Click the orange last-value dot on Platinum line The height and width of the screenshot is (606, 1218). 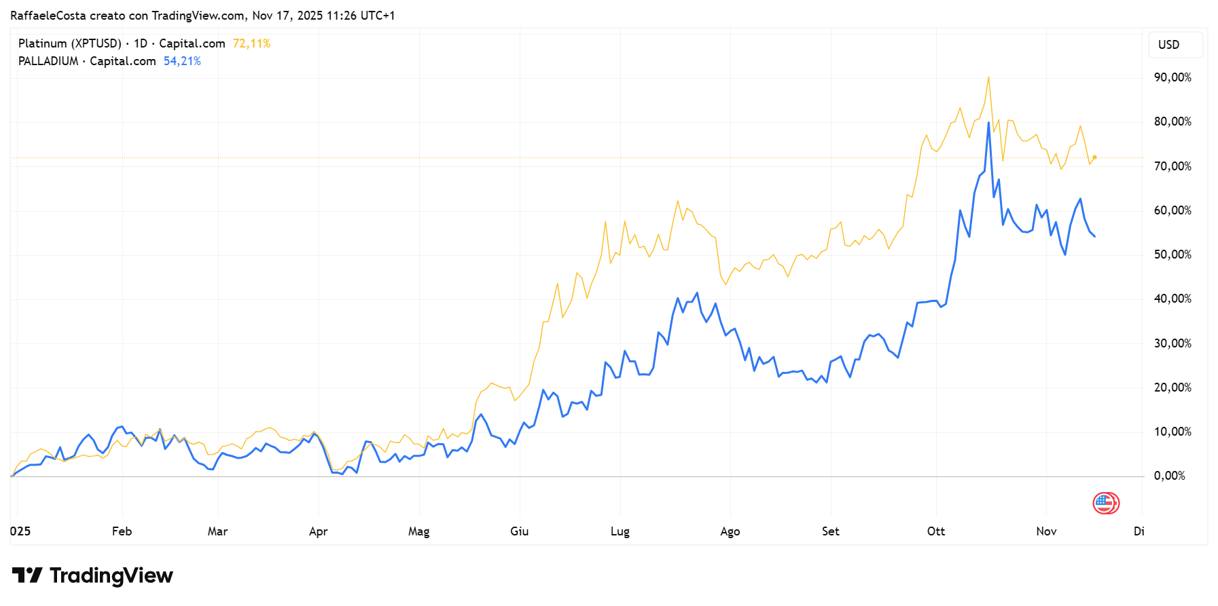coord(1094,157)
